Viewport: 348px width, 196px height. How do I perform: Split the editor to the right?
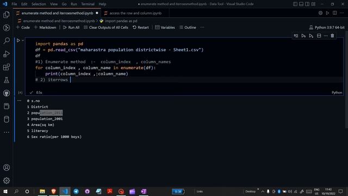point(335,13)
